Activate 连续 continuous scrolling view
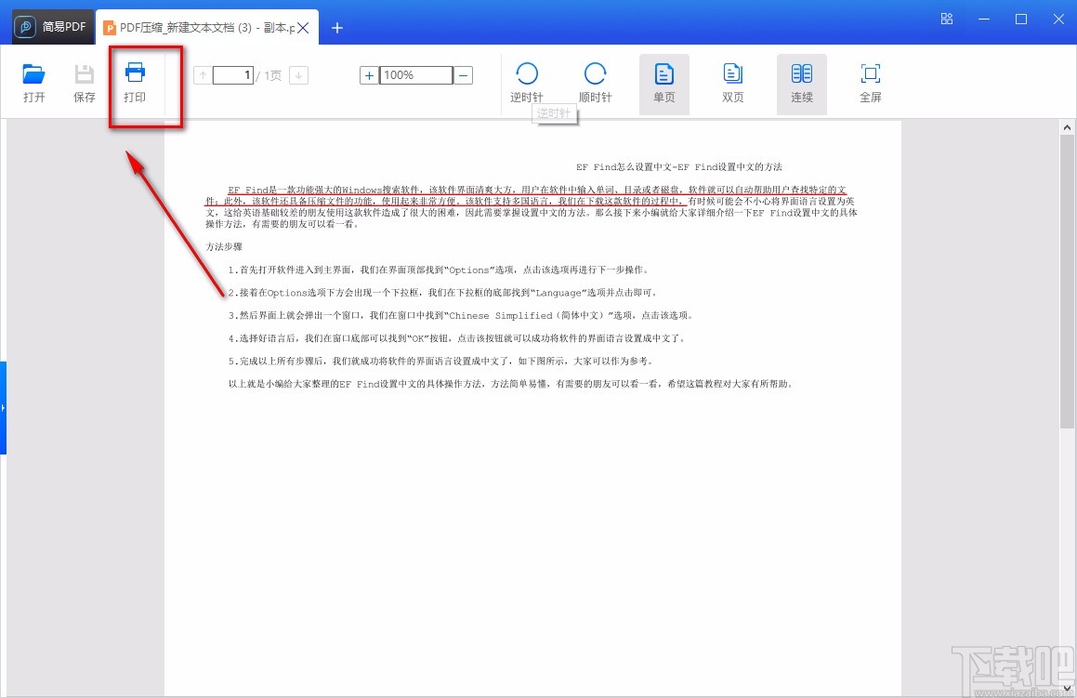The width and height of the screenshot is (1077, 698). click(x=801, y=82)
